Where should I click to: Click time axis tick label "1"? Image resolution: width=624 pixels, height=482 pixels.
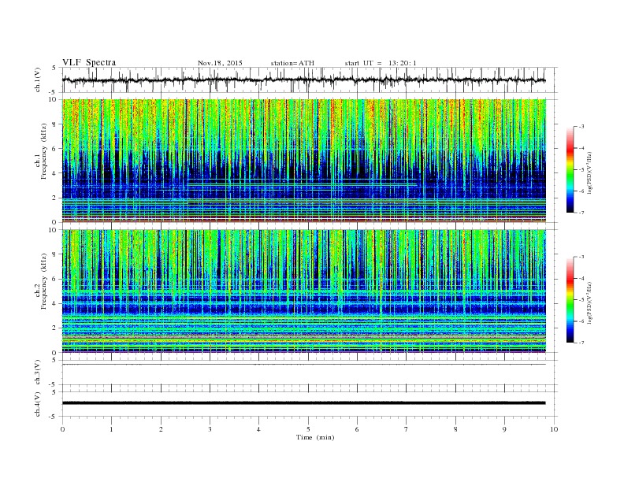click(x=112, y=429)
